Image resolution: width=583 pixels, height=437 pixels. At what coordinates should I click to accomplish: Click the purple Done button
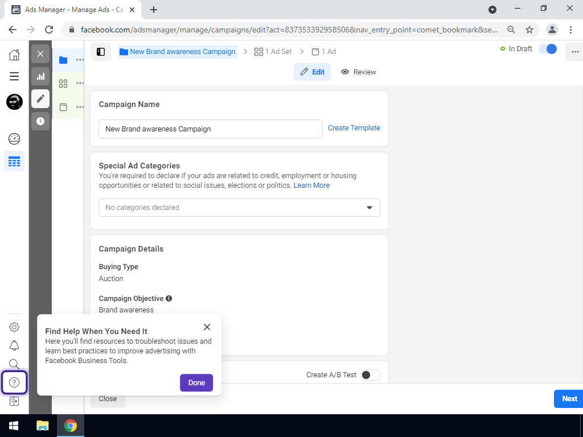point(196,383)
